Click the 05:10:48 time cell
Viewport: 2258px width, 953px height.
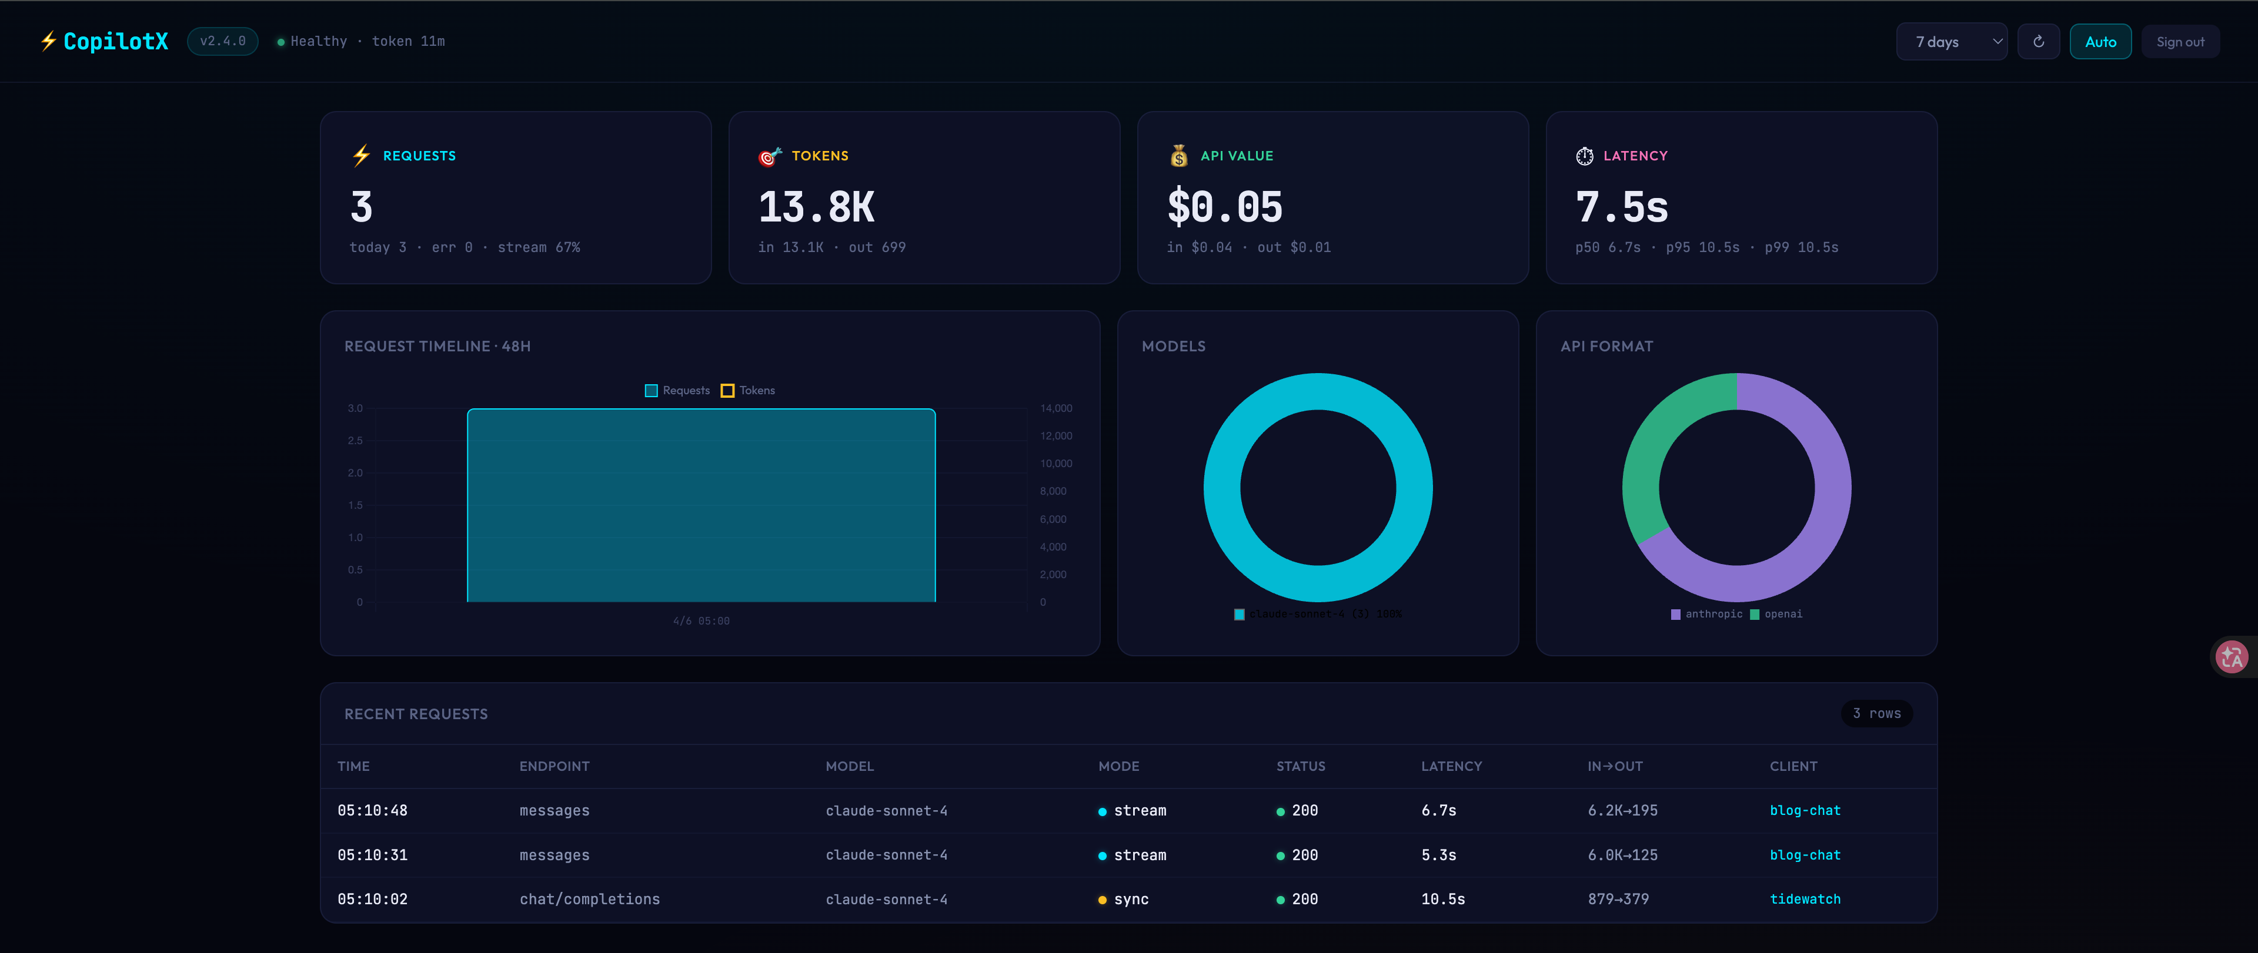(373, 810)
